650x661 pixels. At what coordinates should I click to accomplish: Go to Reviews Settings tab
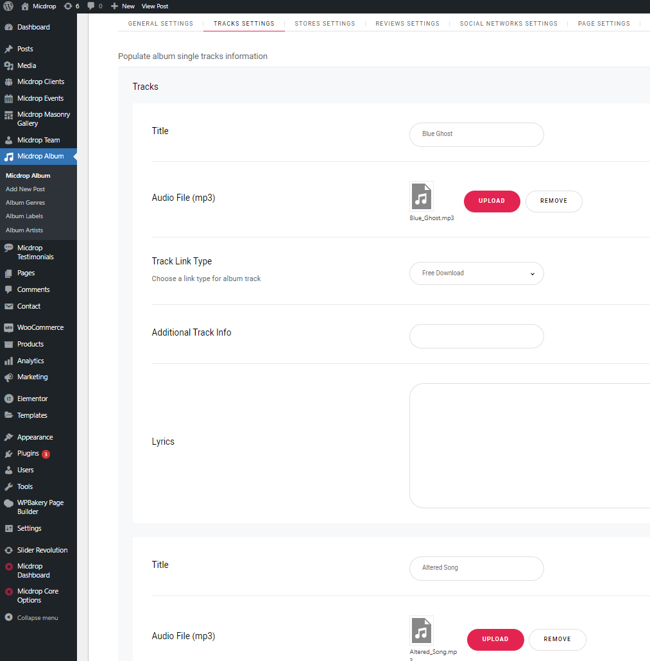(x=407, y=24)
